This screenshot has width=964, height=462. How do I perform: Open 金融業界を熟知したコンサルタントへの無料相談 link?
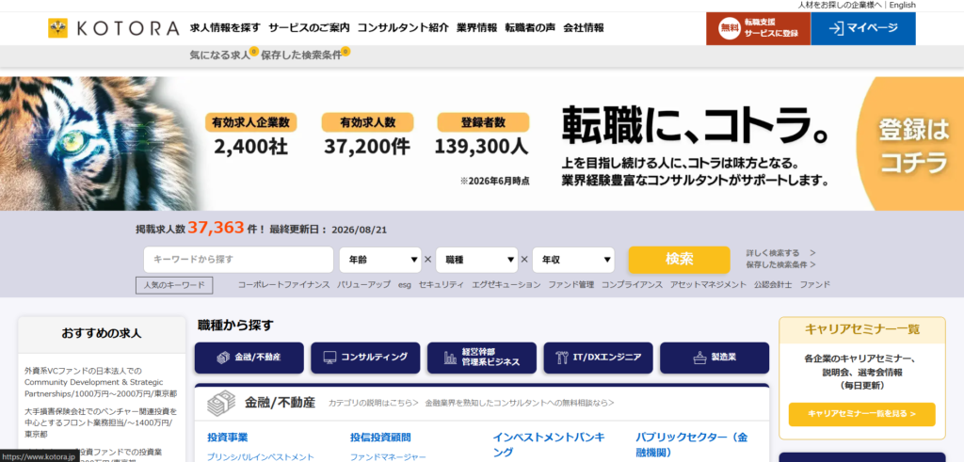[520, 403]
